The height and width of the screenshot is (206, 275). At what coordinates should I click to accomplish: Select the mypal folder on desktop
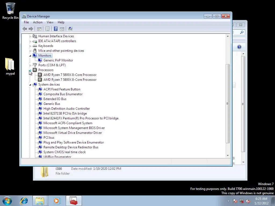10,67
